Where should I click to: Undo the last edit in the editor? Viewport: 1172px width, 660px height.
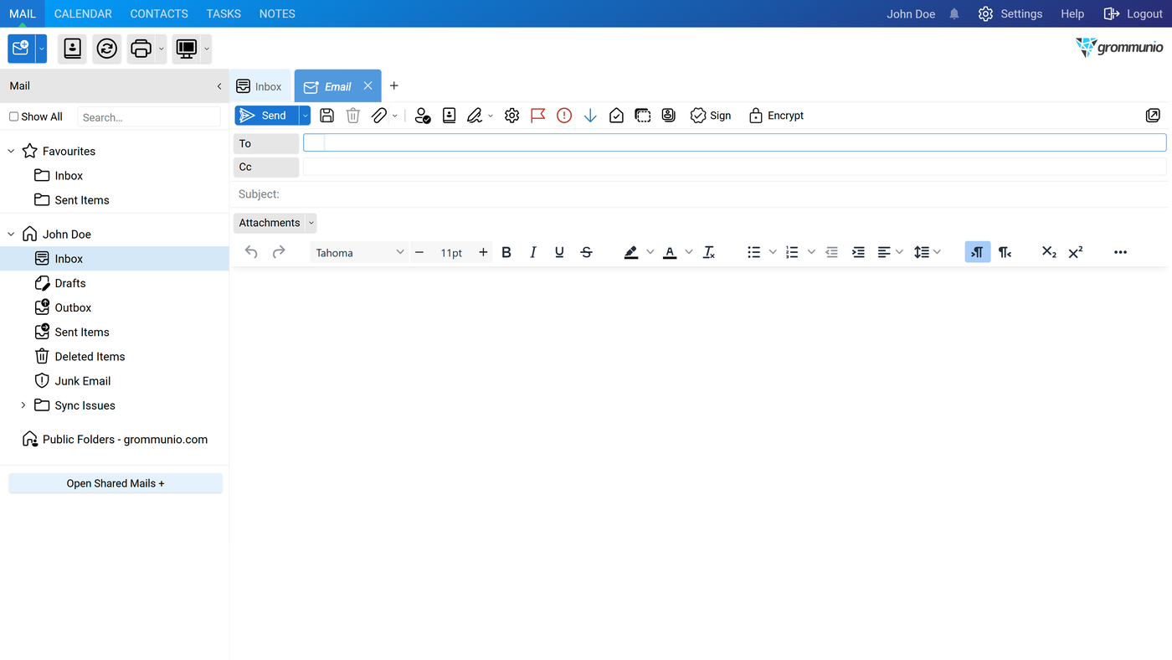coord(251,252)
